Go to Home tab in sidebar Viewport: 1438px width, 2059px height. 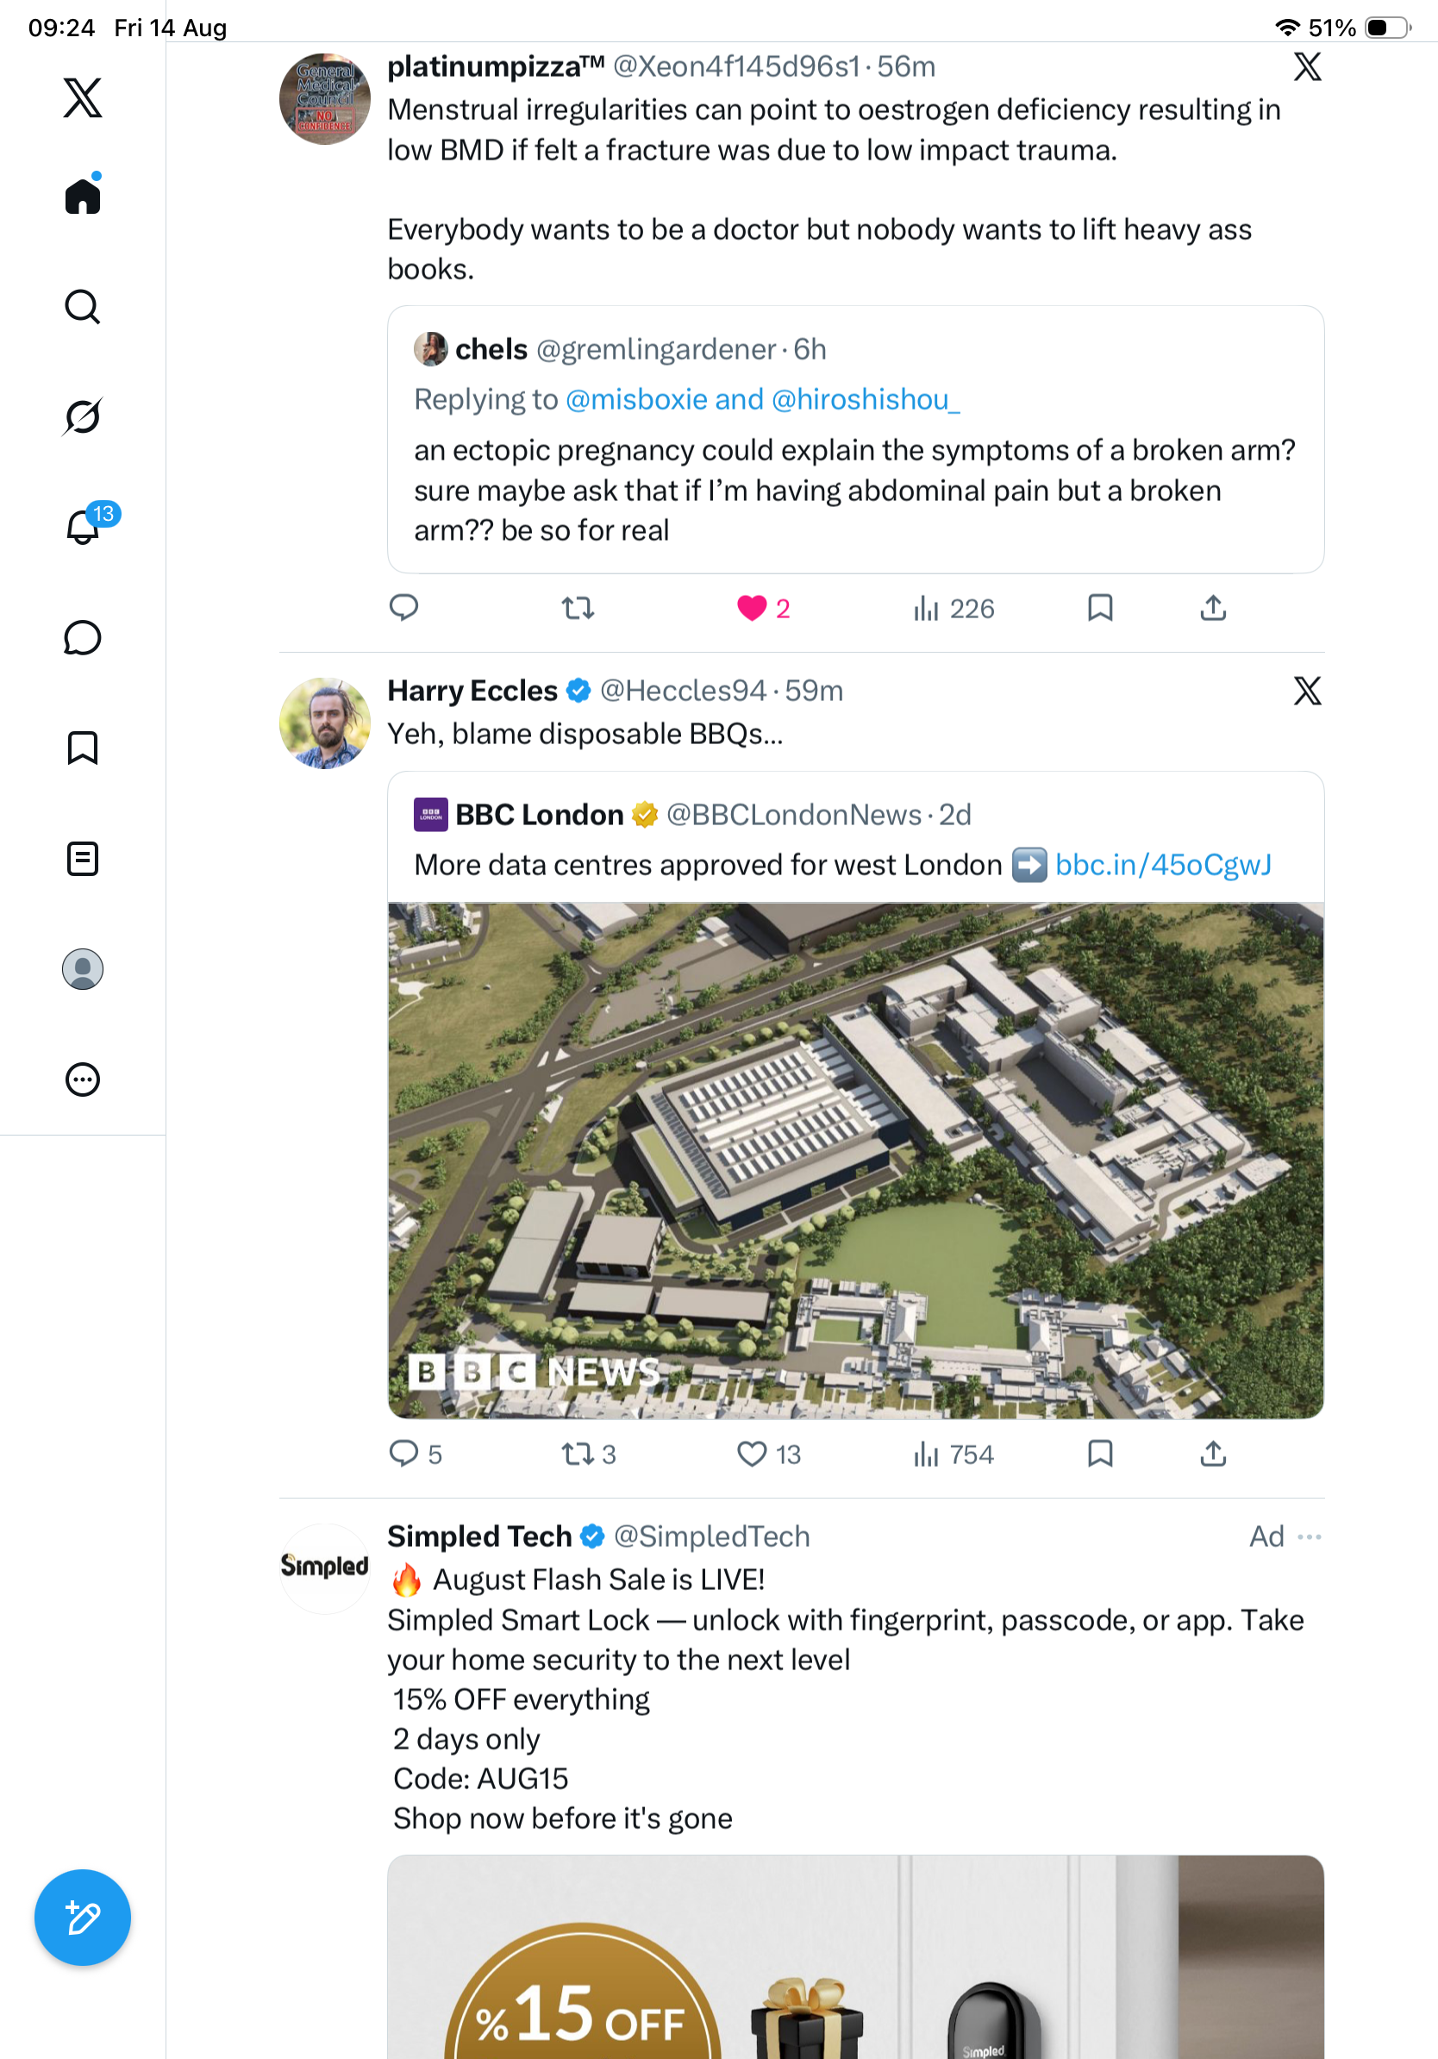[83, 196]
